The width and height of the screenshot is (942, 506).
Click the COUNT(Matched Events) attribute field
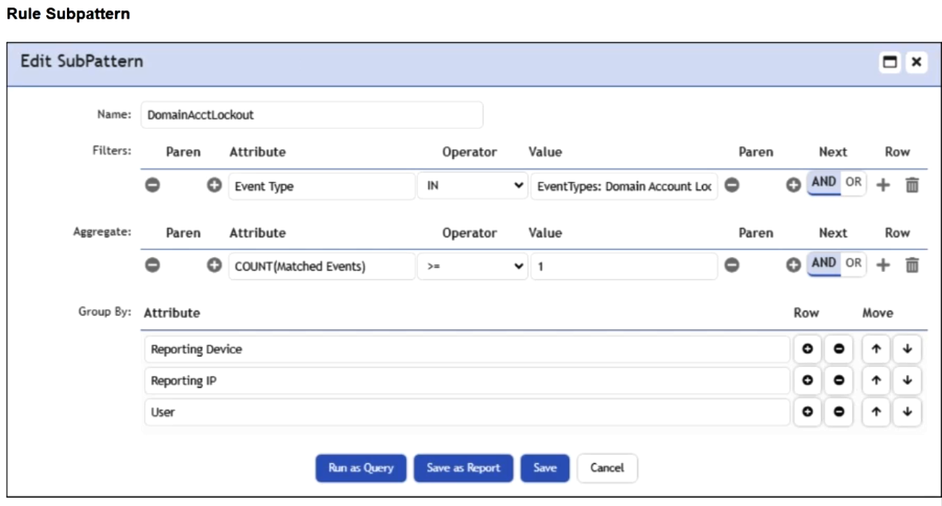coord(322,266)
